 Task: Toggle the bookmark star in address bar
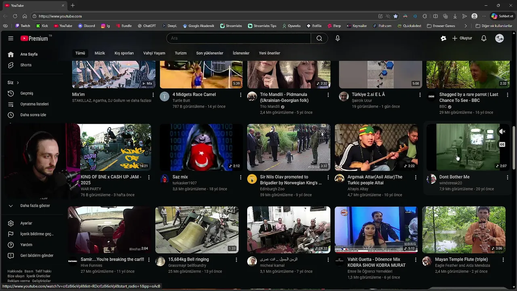coord(395,16)
